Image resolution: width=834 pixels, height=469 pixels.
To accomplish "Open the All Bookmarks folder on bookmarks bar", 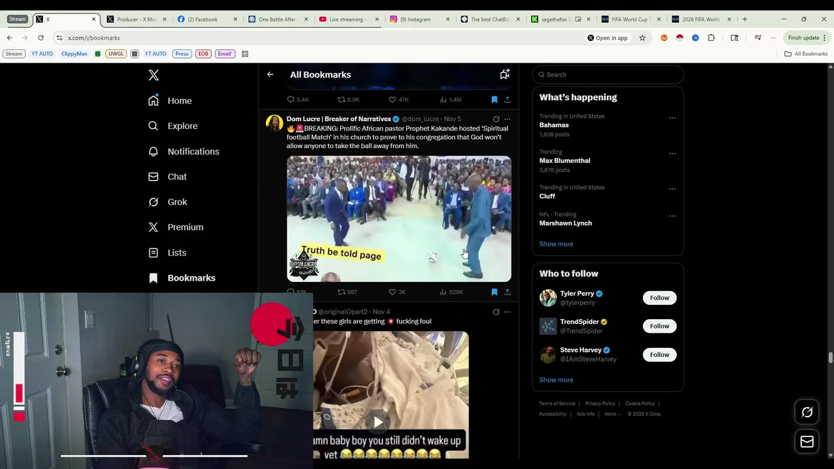I will click(806, 53).
